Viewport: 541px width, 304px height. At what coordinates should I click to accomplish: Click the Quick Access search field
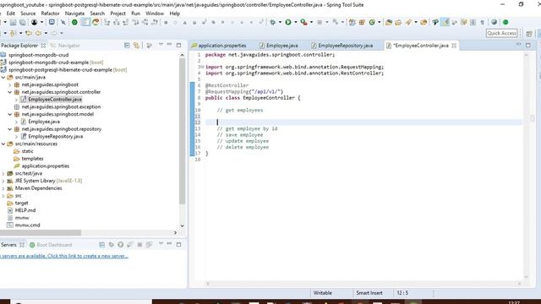pyautogui.click(x=501, y=33)
